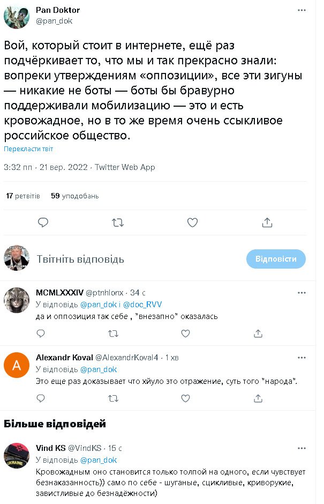Image resolution: width=324 pixels, height=504 pixels.
Task: Reply to Pan Doktor's main tweet
Action: [43, 223]
